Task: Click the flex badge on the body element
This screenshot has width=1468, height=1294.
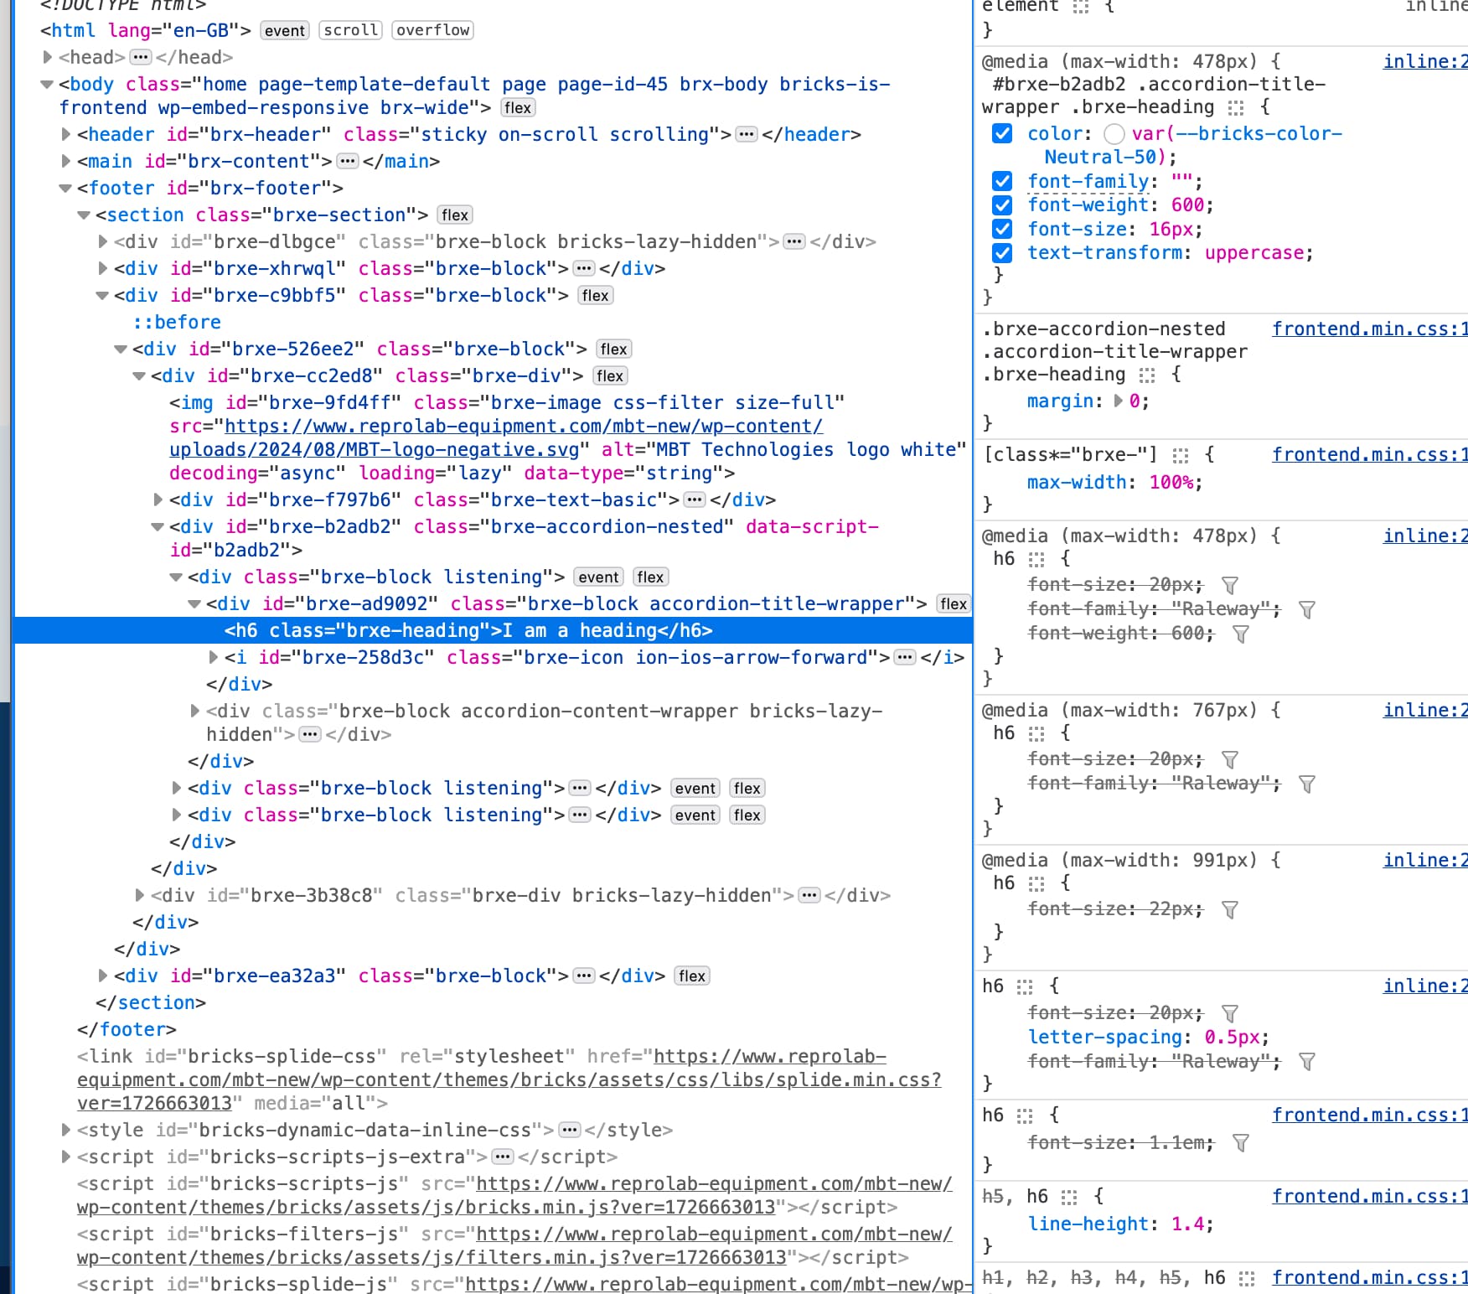Action: 518,108
